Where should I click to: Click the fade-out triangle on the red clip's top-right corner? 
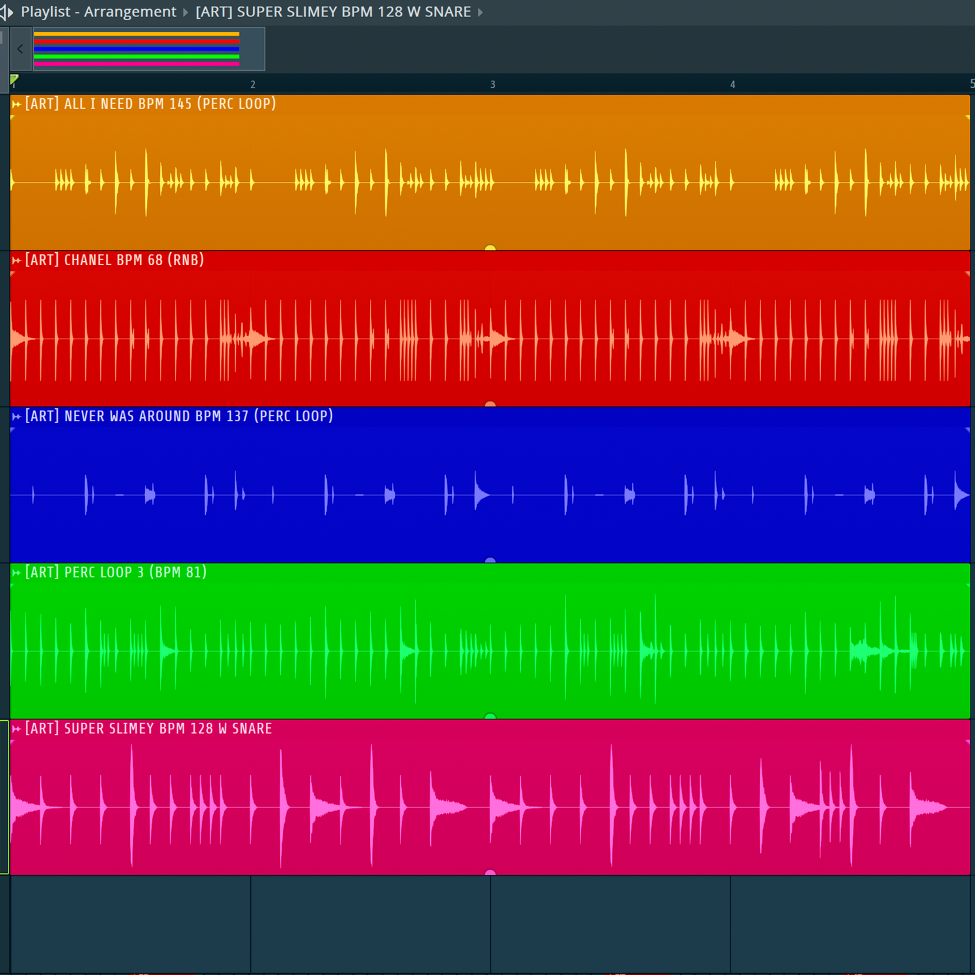coord(967,274)
